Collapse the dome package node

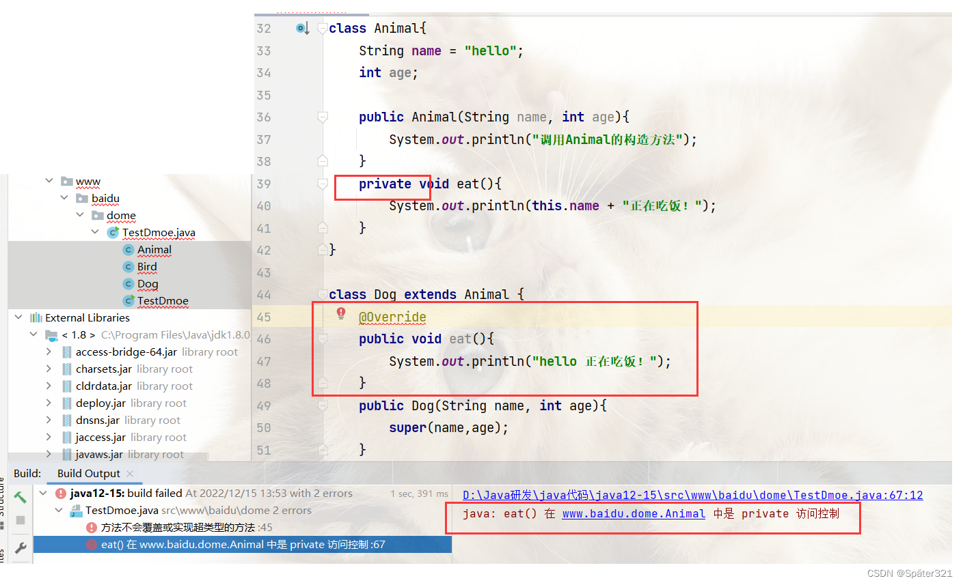tap(80, 215)
